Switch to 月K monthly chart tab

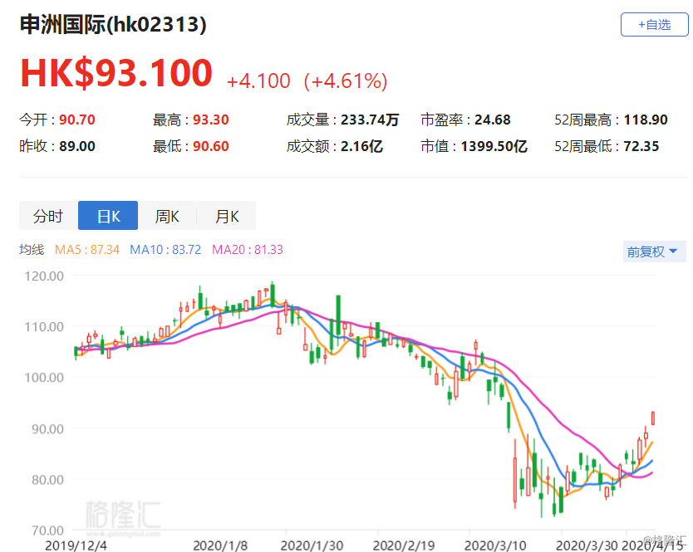coord(226,216)
